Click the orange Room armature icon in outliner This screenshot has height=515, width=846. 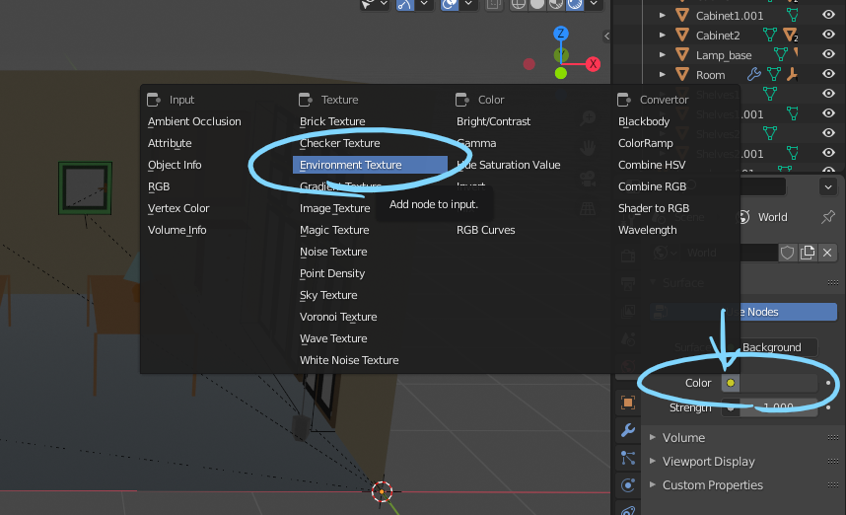[x=792, y=75]
